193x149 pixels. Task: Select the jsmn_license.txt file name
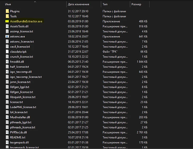tap(20, 82)
